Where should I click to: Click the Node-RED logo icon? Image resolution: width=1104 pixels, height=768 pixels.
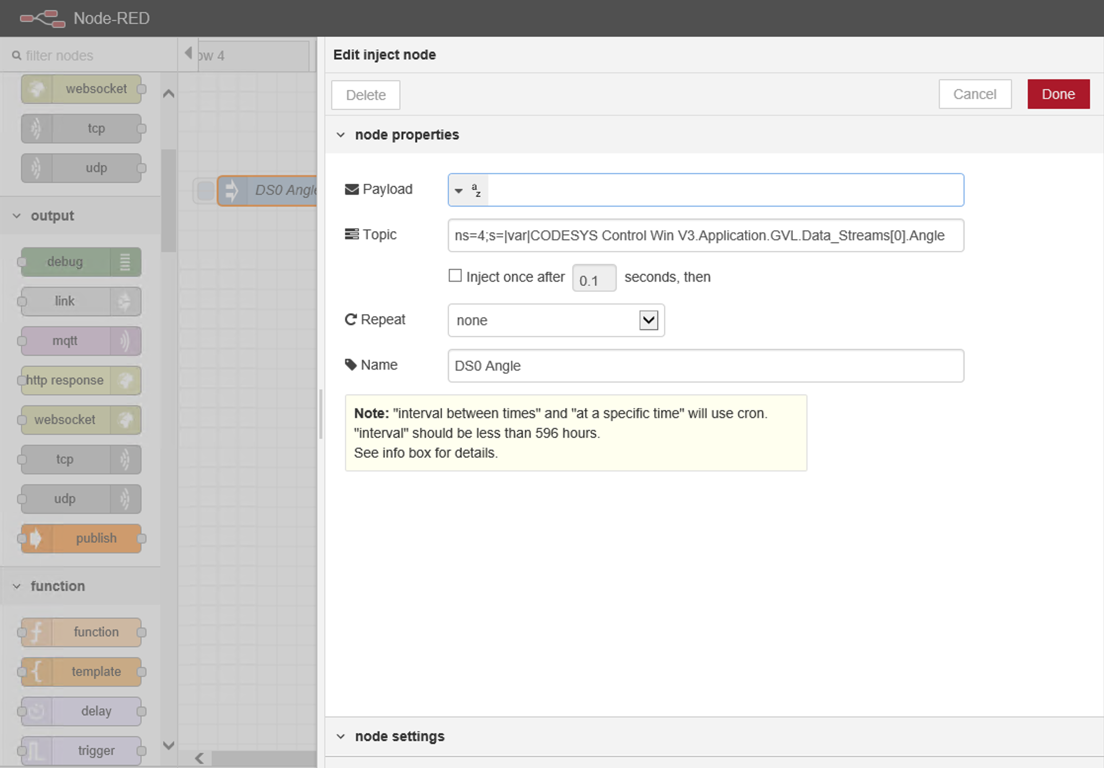coord(42,18)
